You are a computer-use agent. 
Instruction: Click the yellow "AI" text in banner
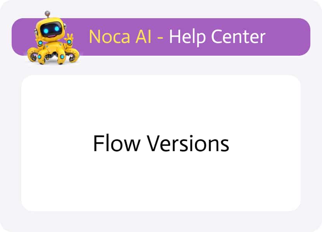[x=144, y=37]
